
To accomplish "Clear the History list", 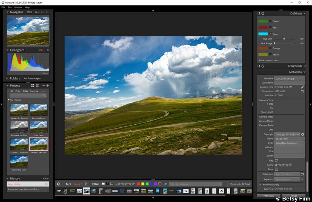I will point(46,178).
